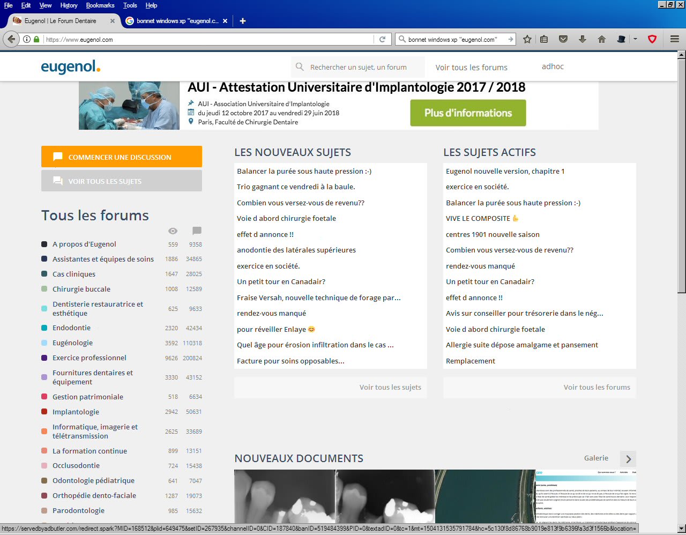Expand the dropdown arrow beside the hat icon
This screenshot has width=686, height=535.
[635, 39]
